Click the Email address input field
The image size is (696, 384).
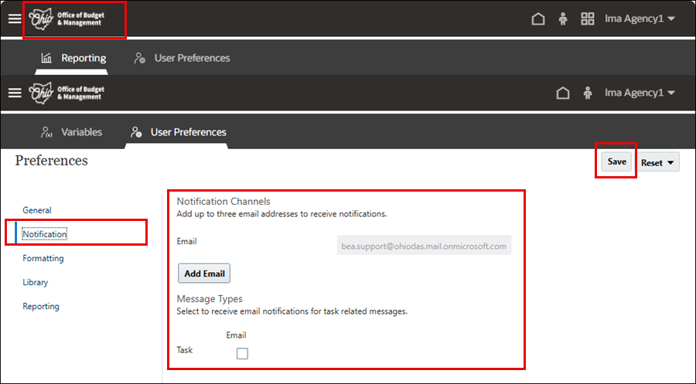424,246
